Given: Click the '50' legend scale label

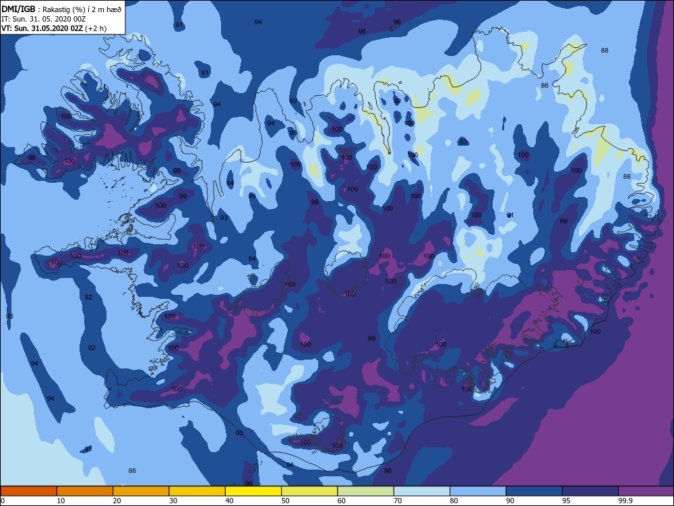Looking at the screenshot, I should (285, 501).
